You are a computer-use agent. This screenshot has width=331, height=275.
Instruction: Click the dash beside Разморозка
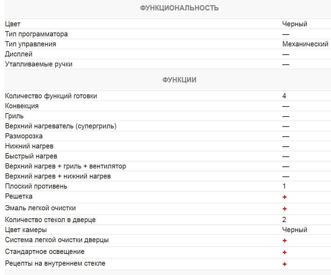pyautogui.click(x=286, y=136)
